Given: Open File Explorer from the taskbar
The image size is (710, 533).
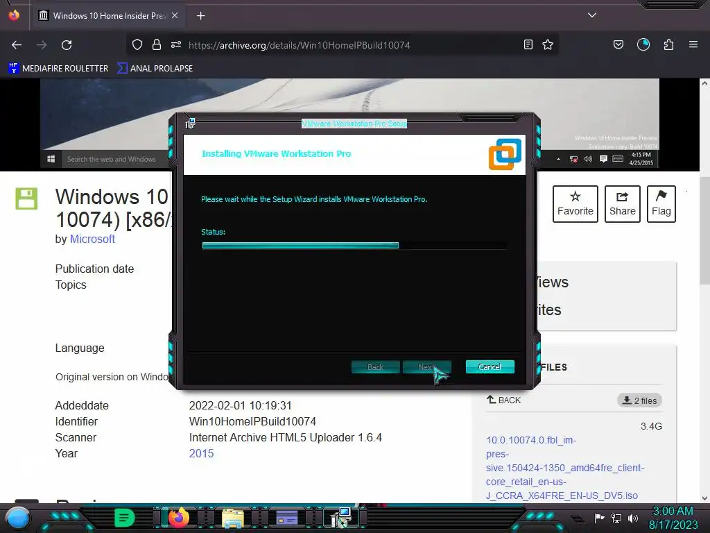Looking at the screenshot, I should (233, 518).
